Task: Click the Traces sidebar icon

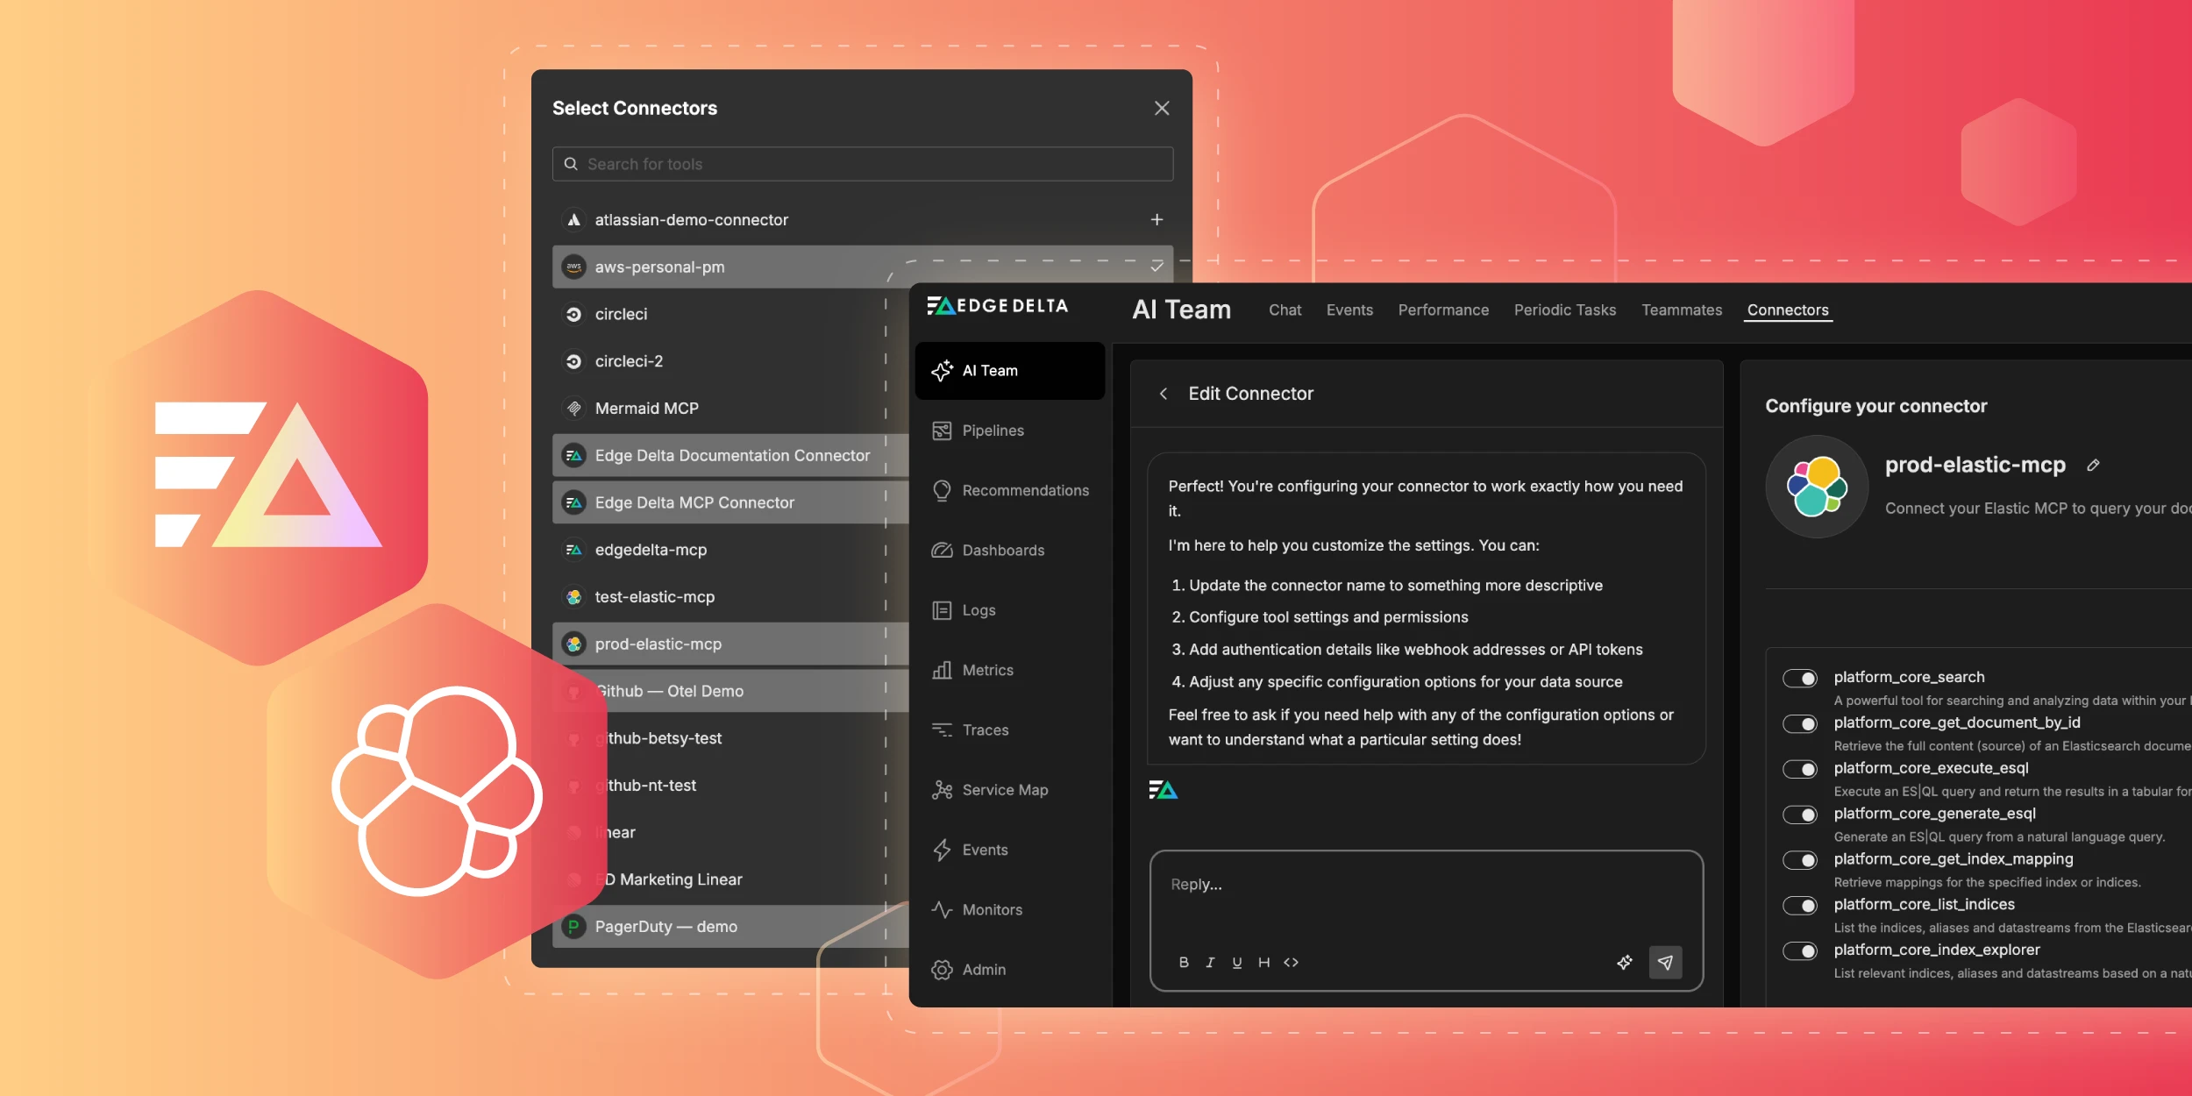Action: tap(941, 729)
